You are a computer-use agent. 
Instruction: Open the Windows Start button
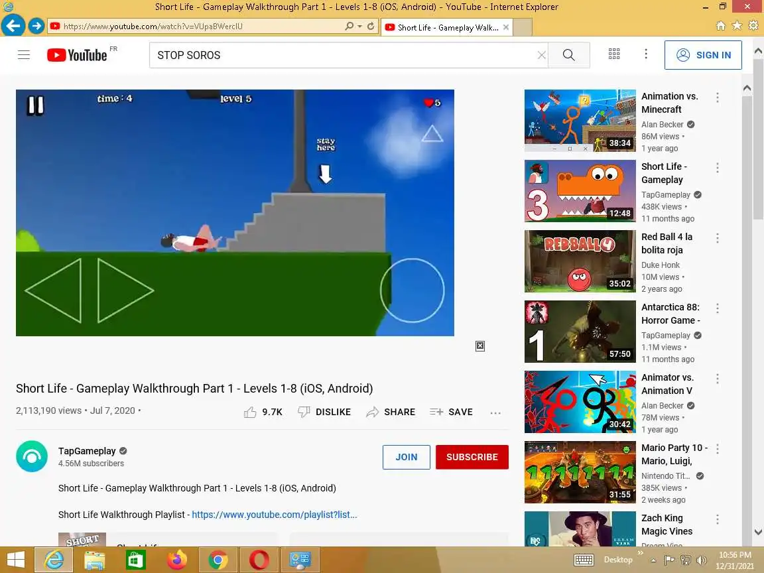[x=16, y=559]
